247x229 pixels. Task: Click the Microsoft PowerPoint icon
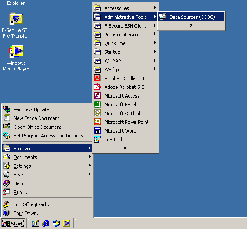pyautogui.click(x=97, y=122)
